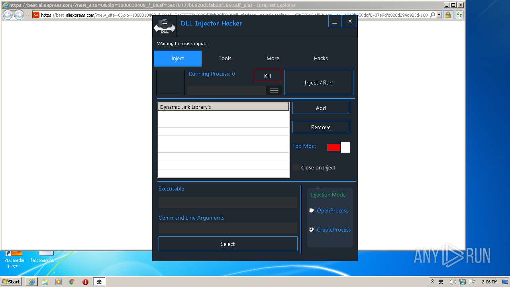
Task: Click the red Kill button
Action: click(268, 76)
